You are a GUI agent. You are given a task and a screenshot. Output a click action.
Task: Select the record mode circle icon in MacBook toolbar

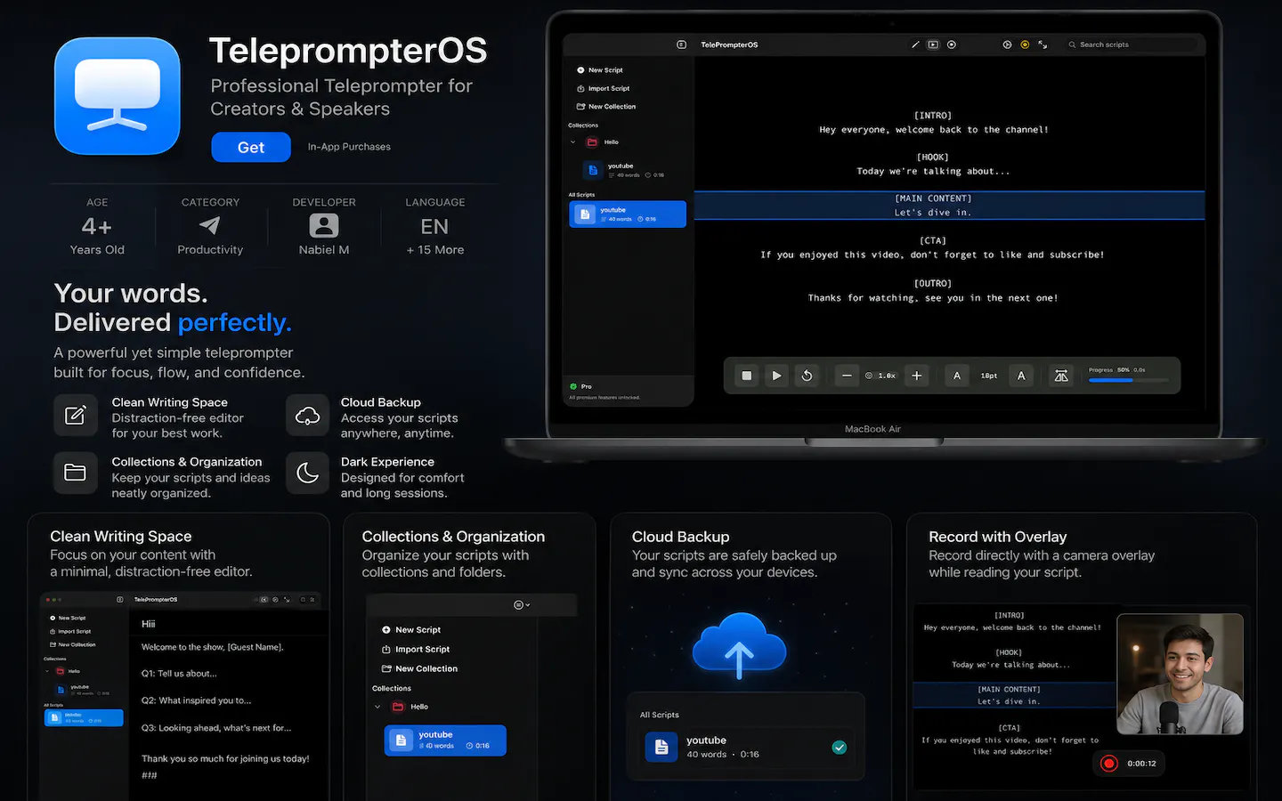coord(952,44)
